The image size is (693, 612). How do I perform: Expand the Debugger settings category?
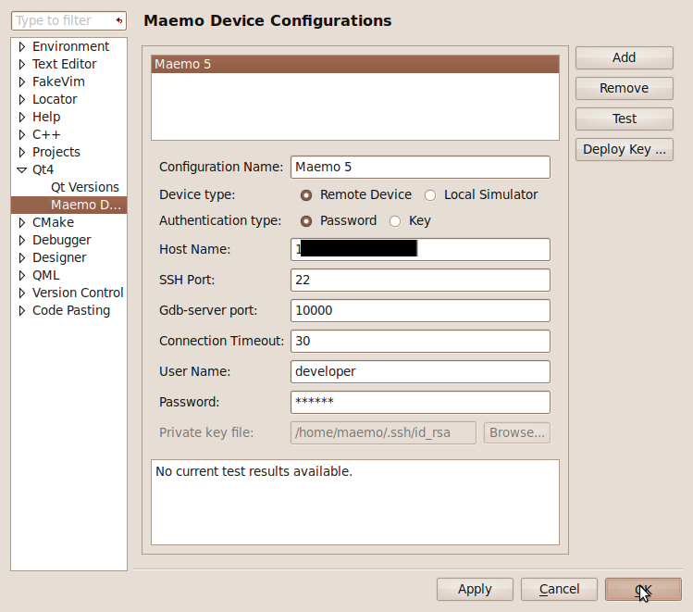[x=22, y=241]
